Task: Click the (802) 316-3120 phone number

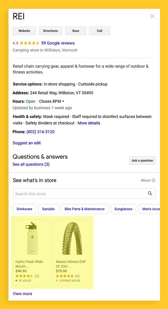Action: (40, 132)
